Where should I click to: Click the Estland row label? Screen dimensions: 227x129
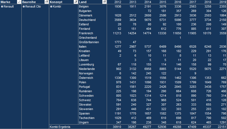click(84, 24)
